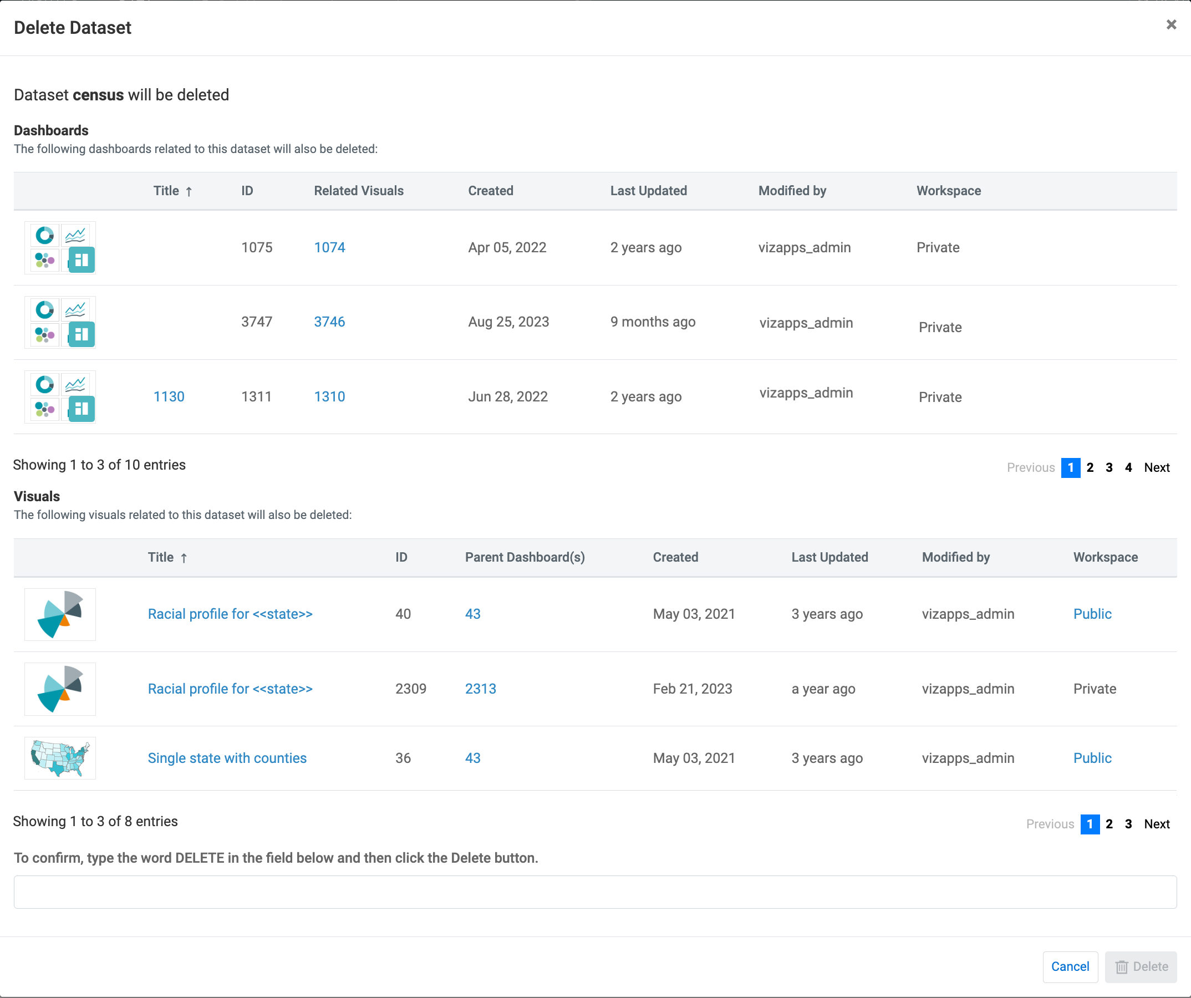Select 'Feb 21, 2023' created date cell
The height and width of the screenshot is (998, 1191).
pyautogui.click(x=693, y=689)
